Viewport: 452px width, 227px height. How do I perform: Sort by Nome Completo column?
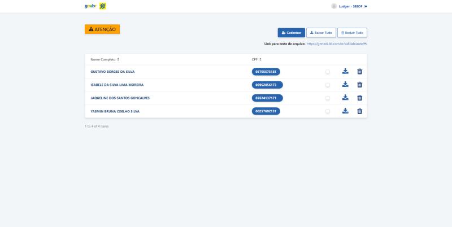point(105,59)
